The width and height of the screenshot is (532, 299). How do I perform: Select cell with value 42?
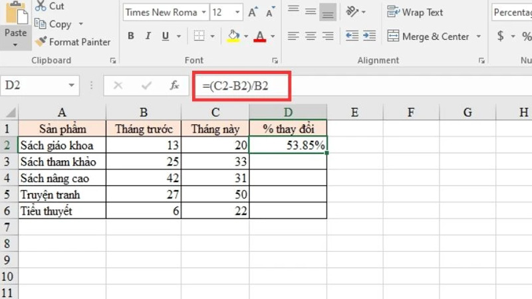(x=144, y=178)
